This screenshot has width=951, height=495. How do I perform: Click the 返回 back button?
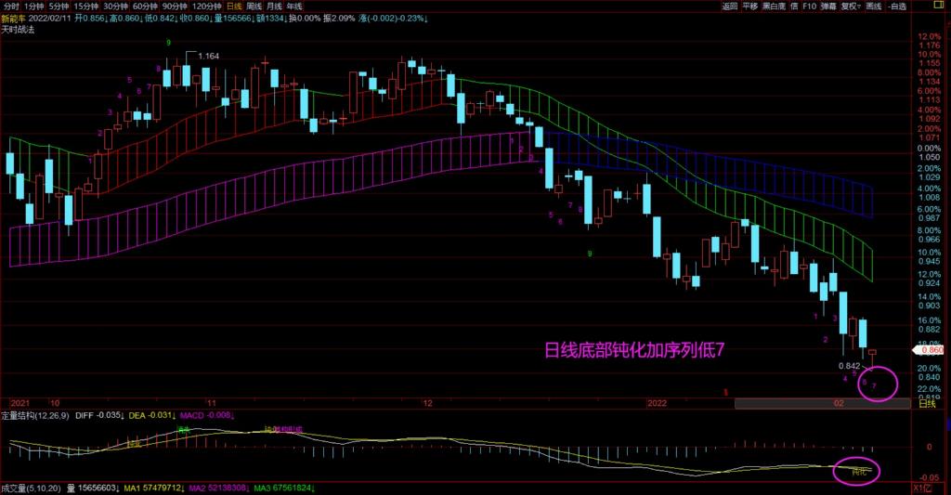click(x=729, y=7)
